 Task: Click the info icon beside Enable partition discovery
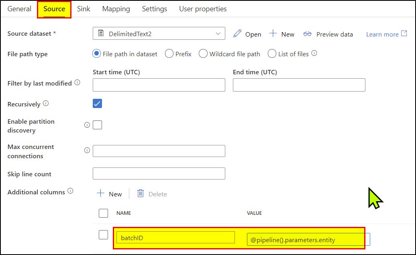click(x=87, y=125)
